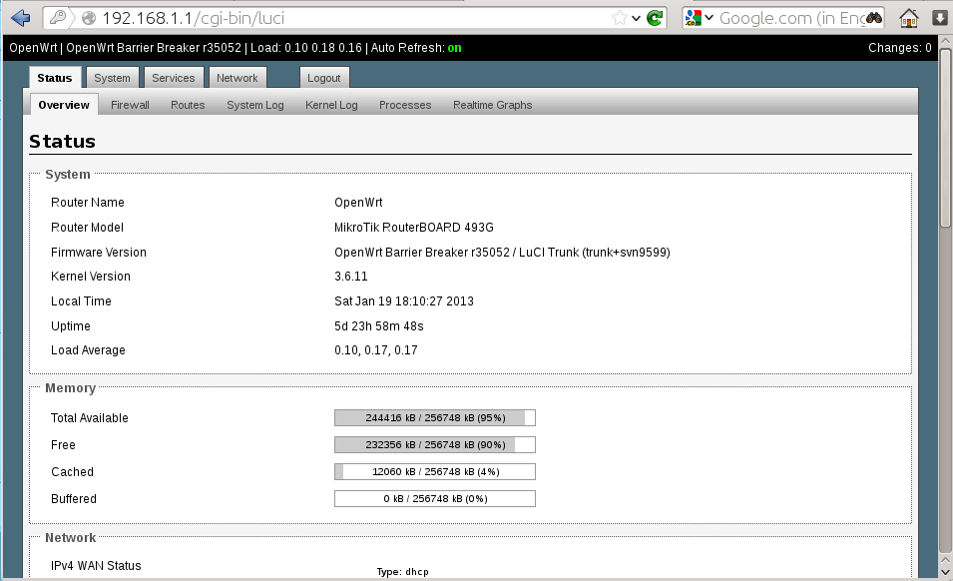Open the Kernel Log subtab
This screenshot has height=581, width=953.
pos(331,105)
